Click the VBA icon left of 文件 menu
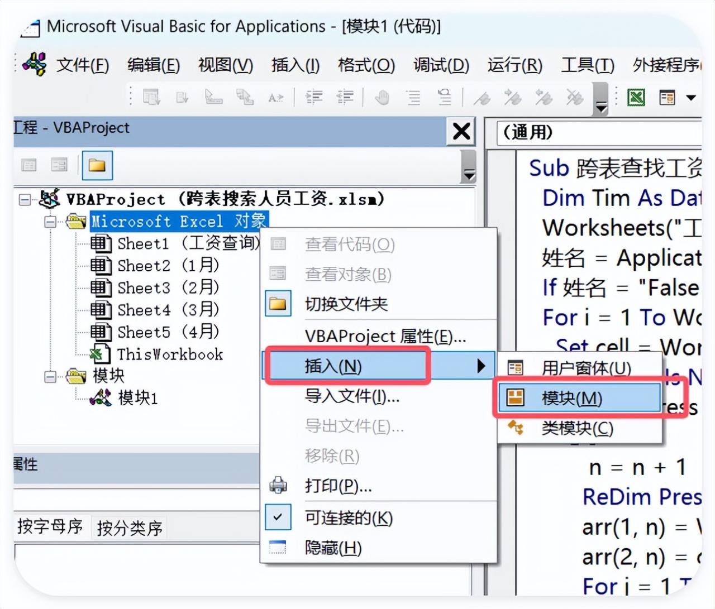Image resolution: width=715 pixels, height=609 pixels. [35, 64]
